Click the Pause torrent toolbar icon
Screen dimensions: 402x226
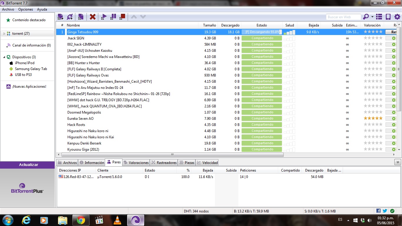click(113, 17)
